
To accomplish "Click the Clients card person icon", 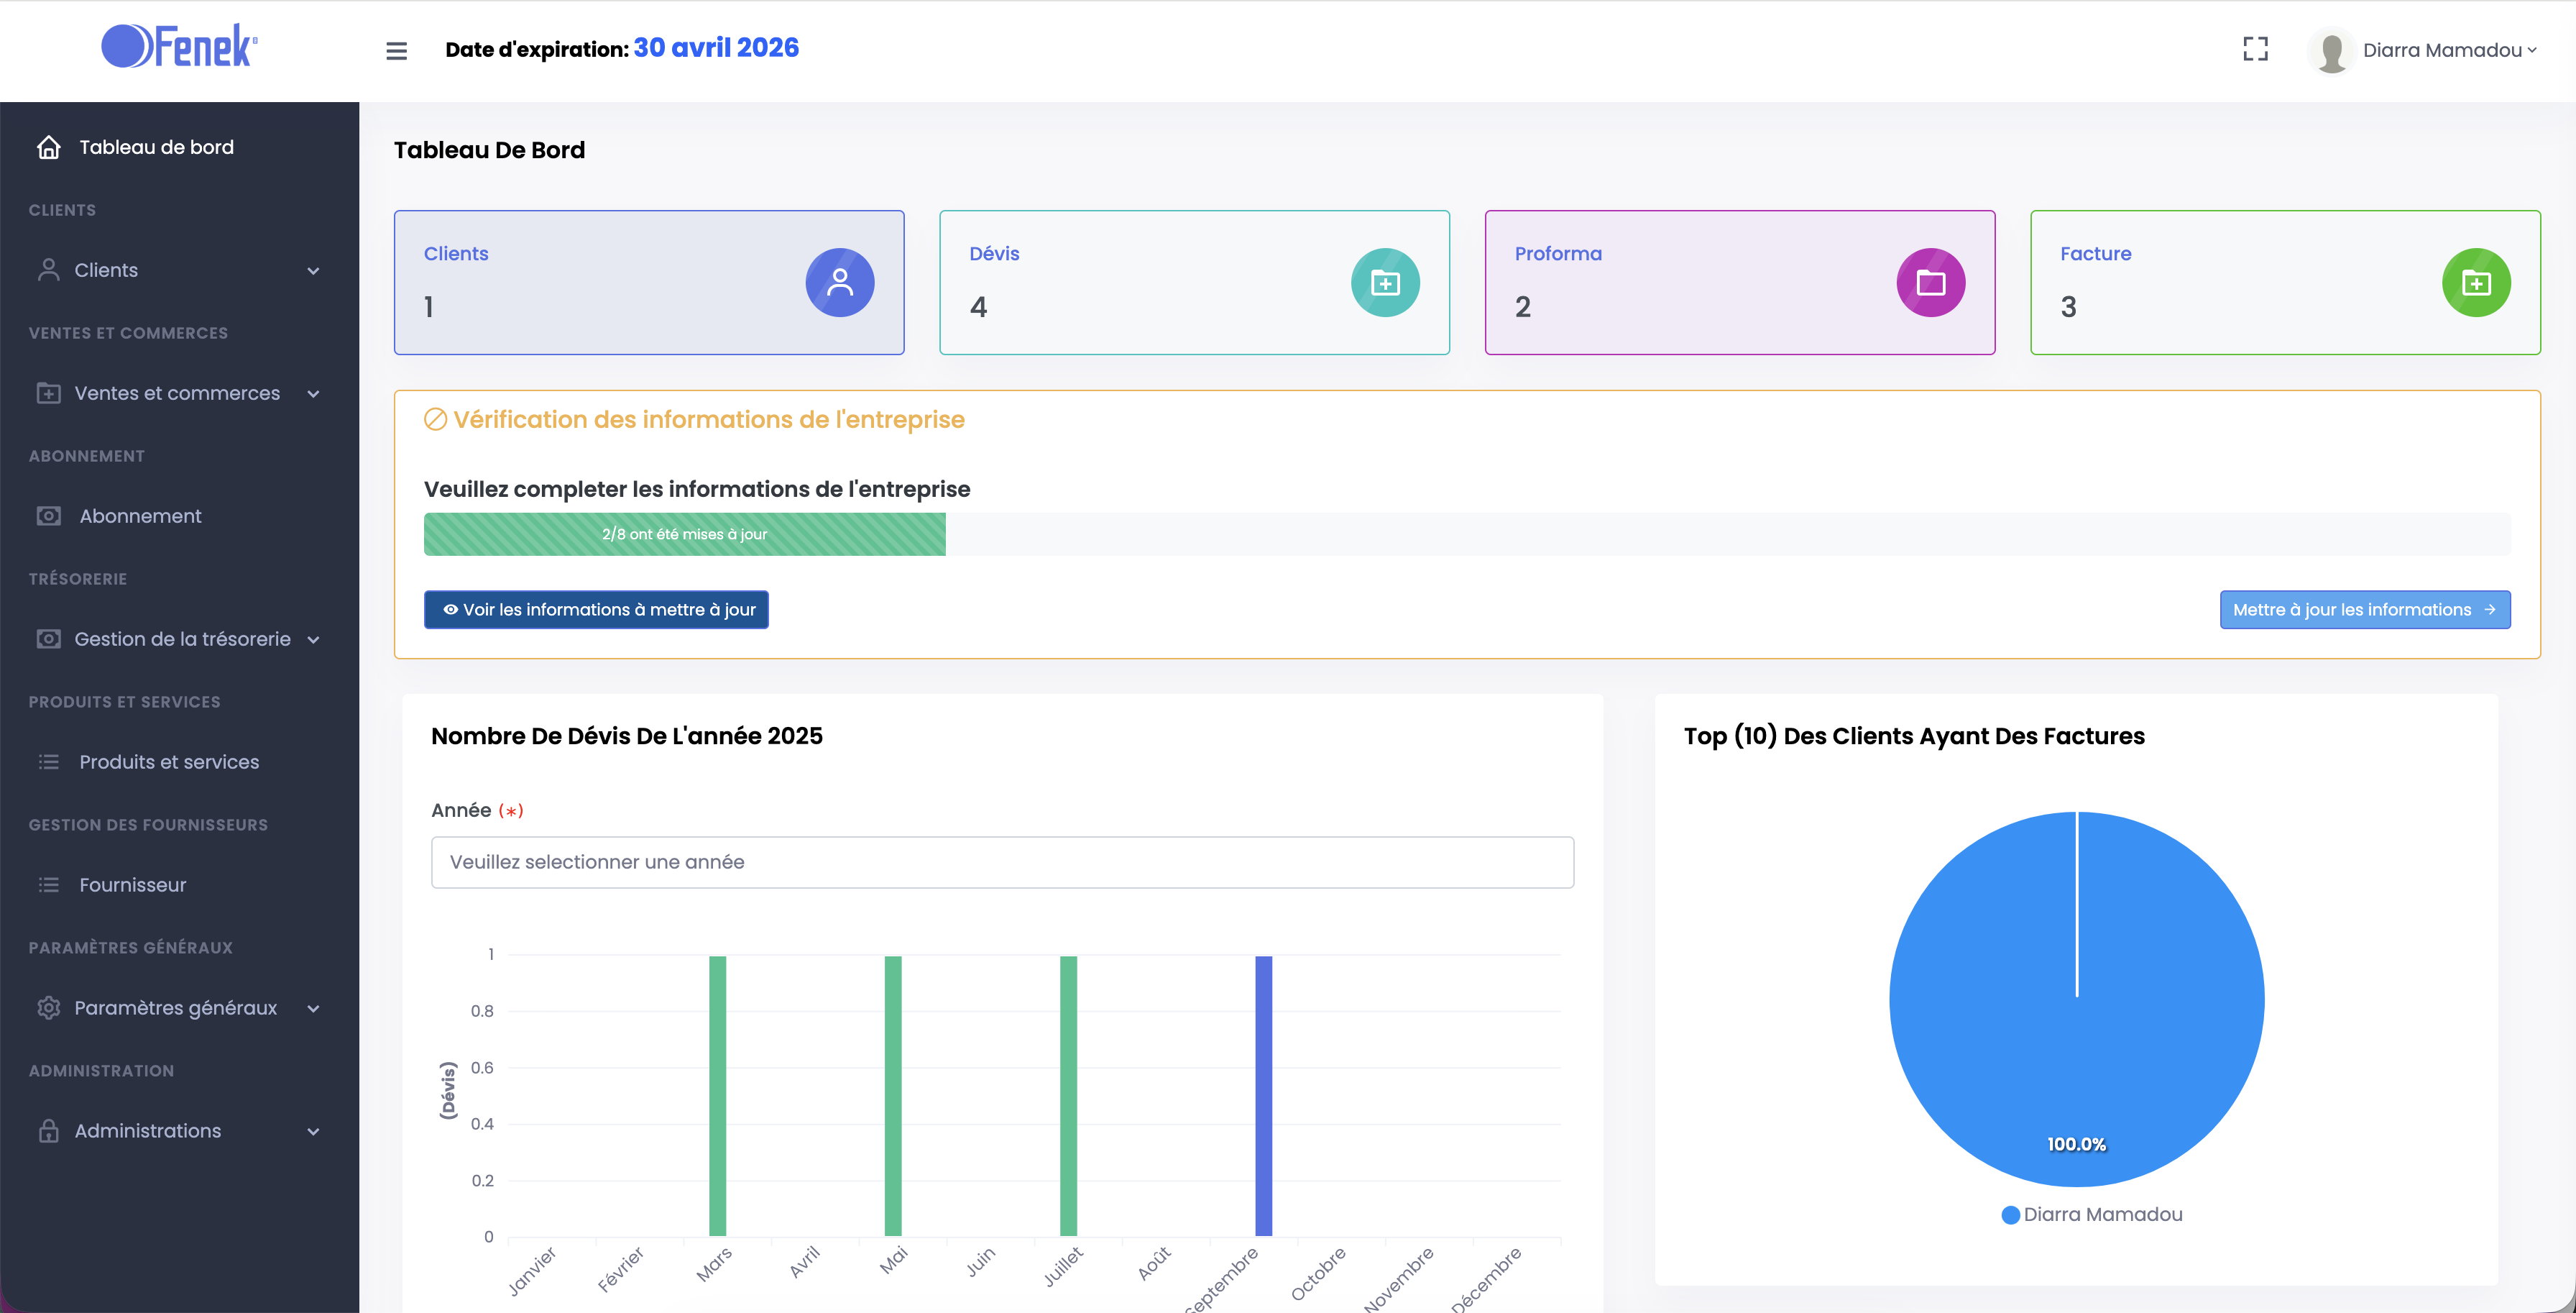I will 839,282.
